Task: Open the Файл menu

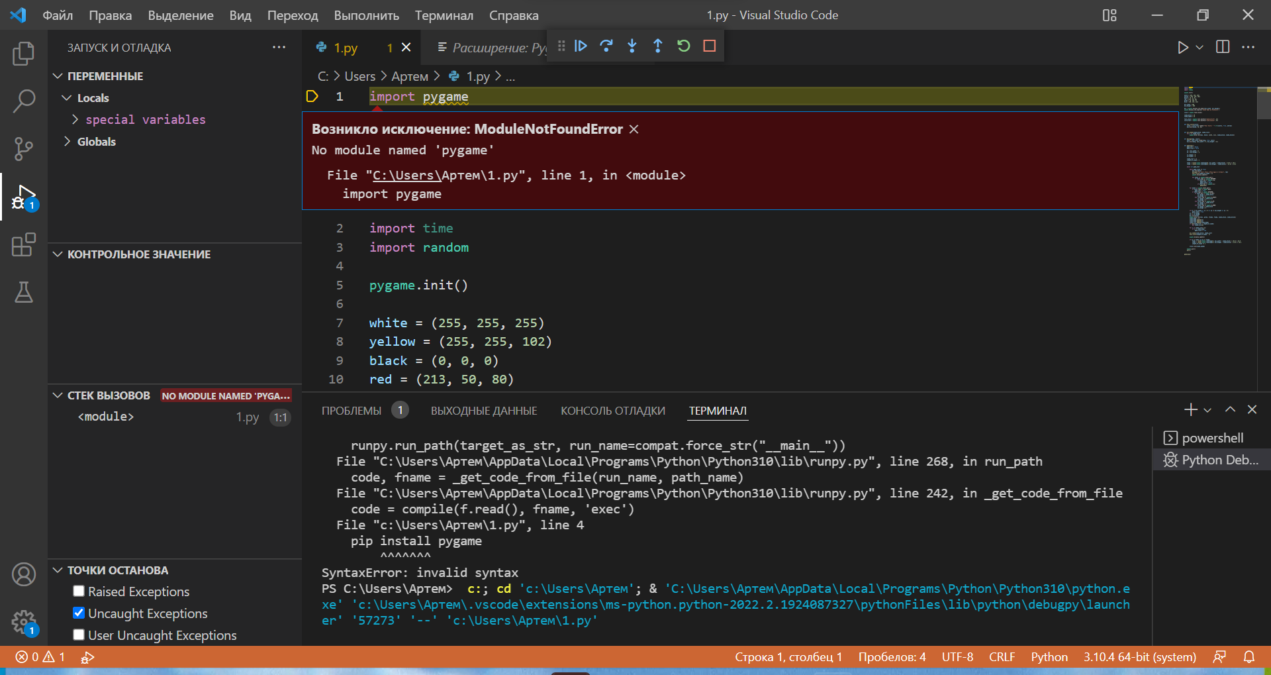Action: click(x=58, y=15)
